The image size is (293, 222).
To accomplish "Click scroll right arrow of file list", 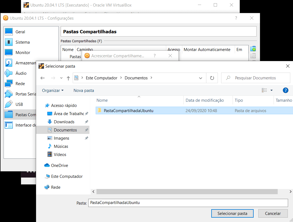I will click(x=290, y=192).
